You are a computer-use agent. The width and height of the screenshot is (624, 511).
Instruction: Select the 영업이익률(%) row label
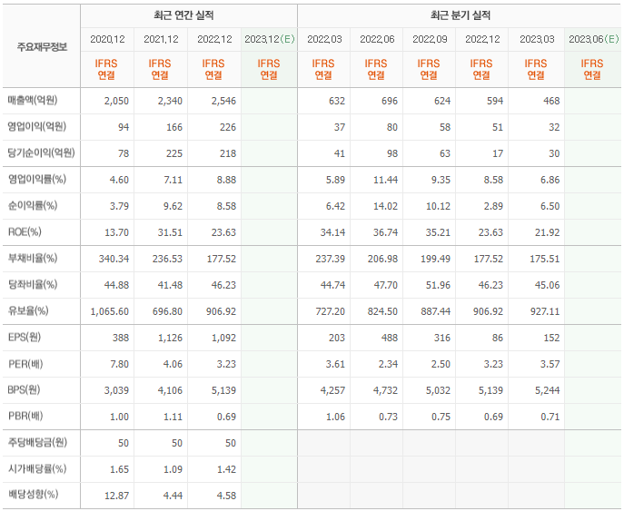tap(37, 180)
